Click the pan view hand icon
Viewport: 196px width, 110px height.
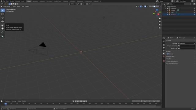point(160,22)
